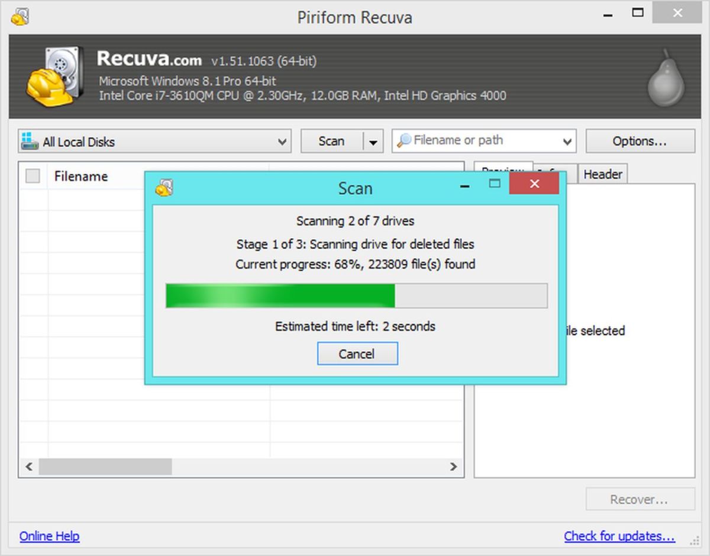The image size is (710, 556).
Task: Tick the select-all checkbox beside Filename
Action: coord(33,176)
